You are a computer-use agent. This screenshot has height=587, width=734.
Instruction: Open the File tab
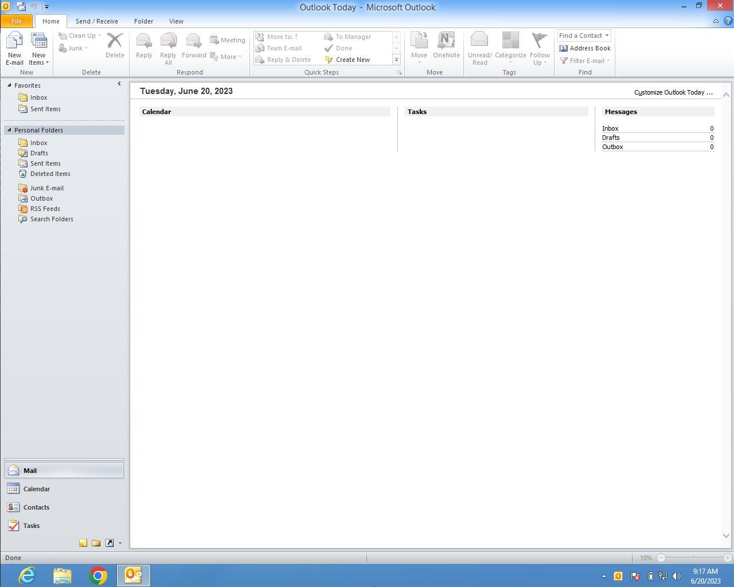(17, 21)
